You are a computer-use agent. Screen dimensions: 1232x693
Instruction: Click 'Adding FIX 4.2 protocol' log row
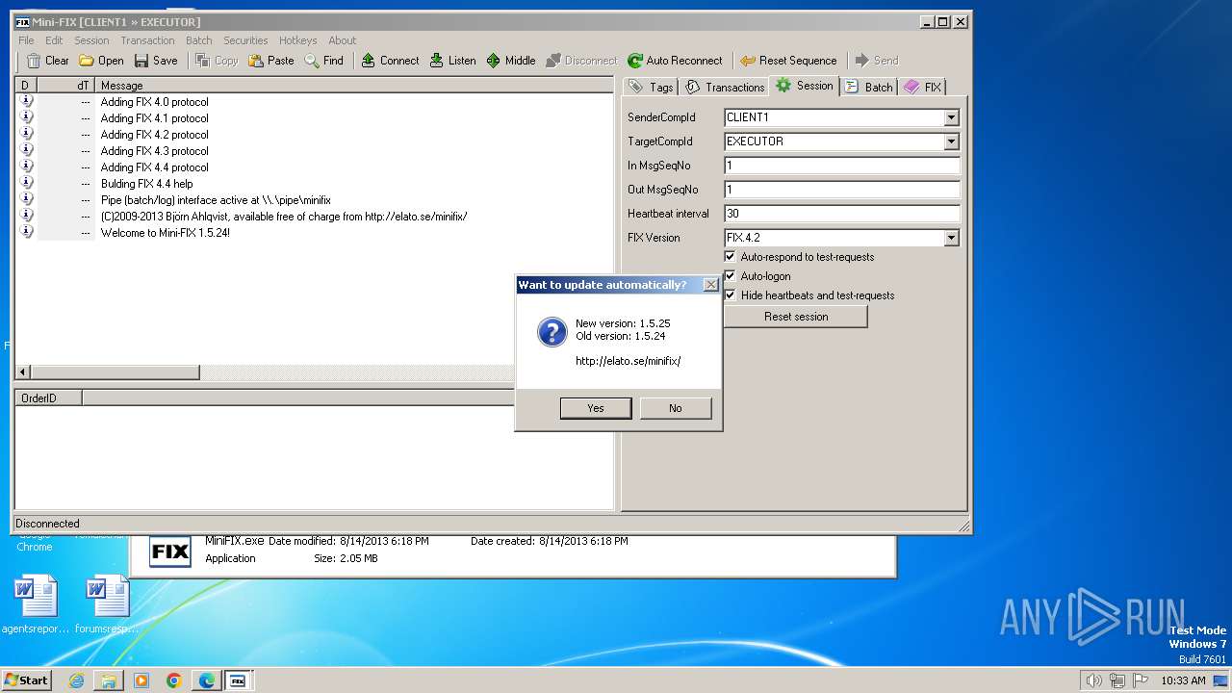(x=315, y=135)
